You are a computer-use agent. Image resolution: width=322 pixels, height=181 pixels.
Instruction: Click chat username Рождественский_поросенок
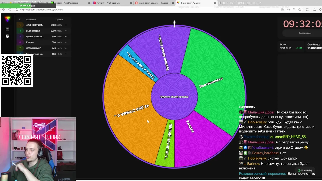[x=263, y=174]
